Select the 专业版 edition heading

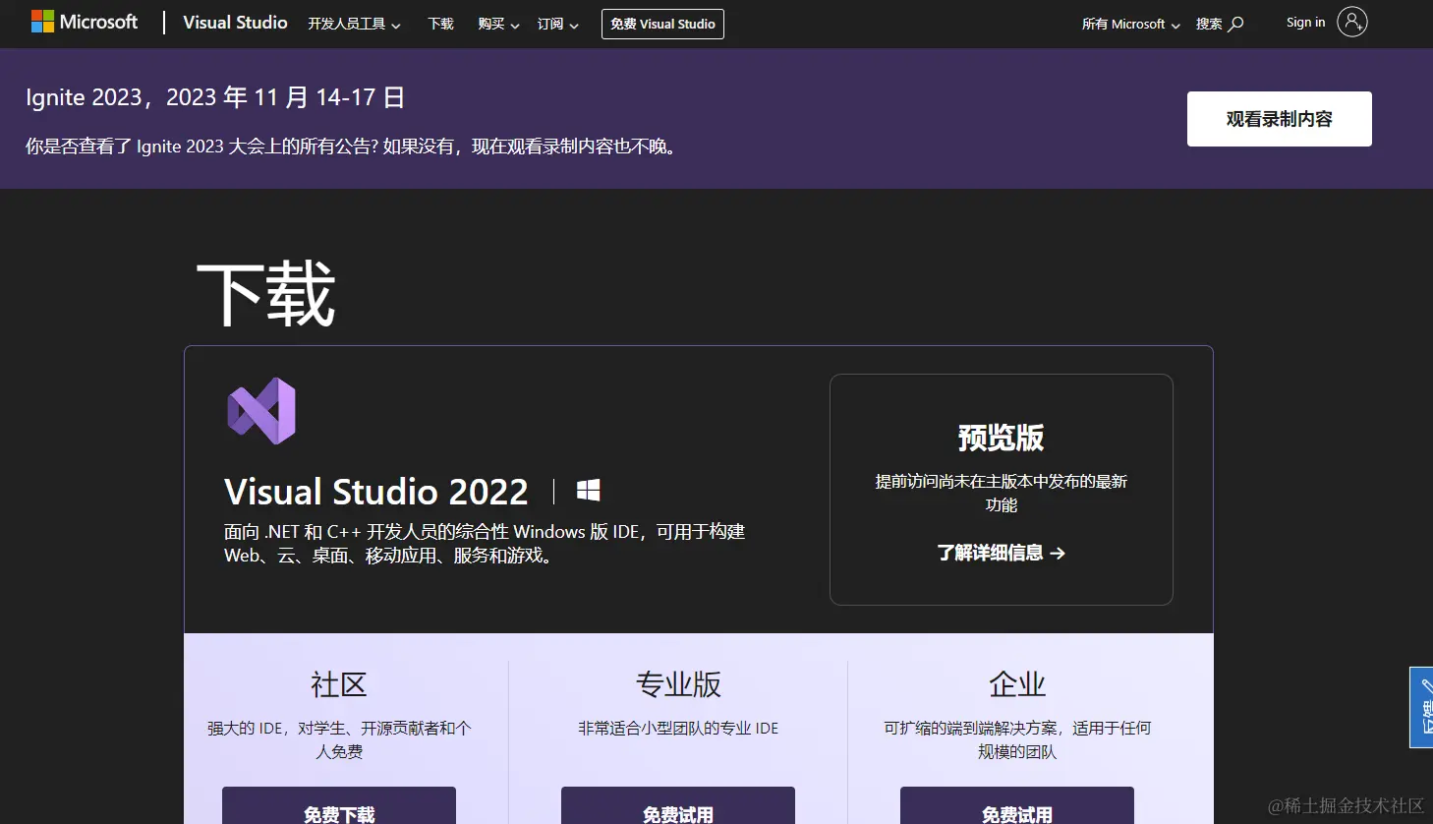click(678, 684)
